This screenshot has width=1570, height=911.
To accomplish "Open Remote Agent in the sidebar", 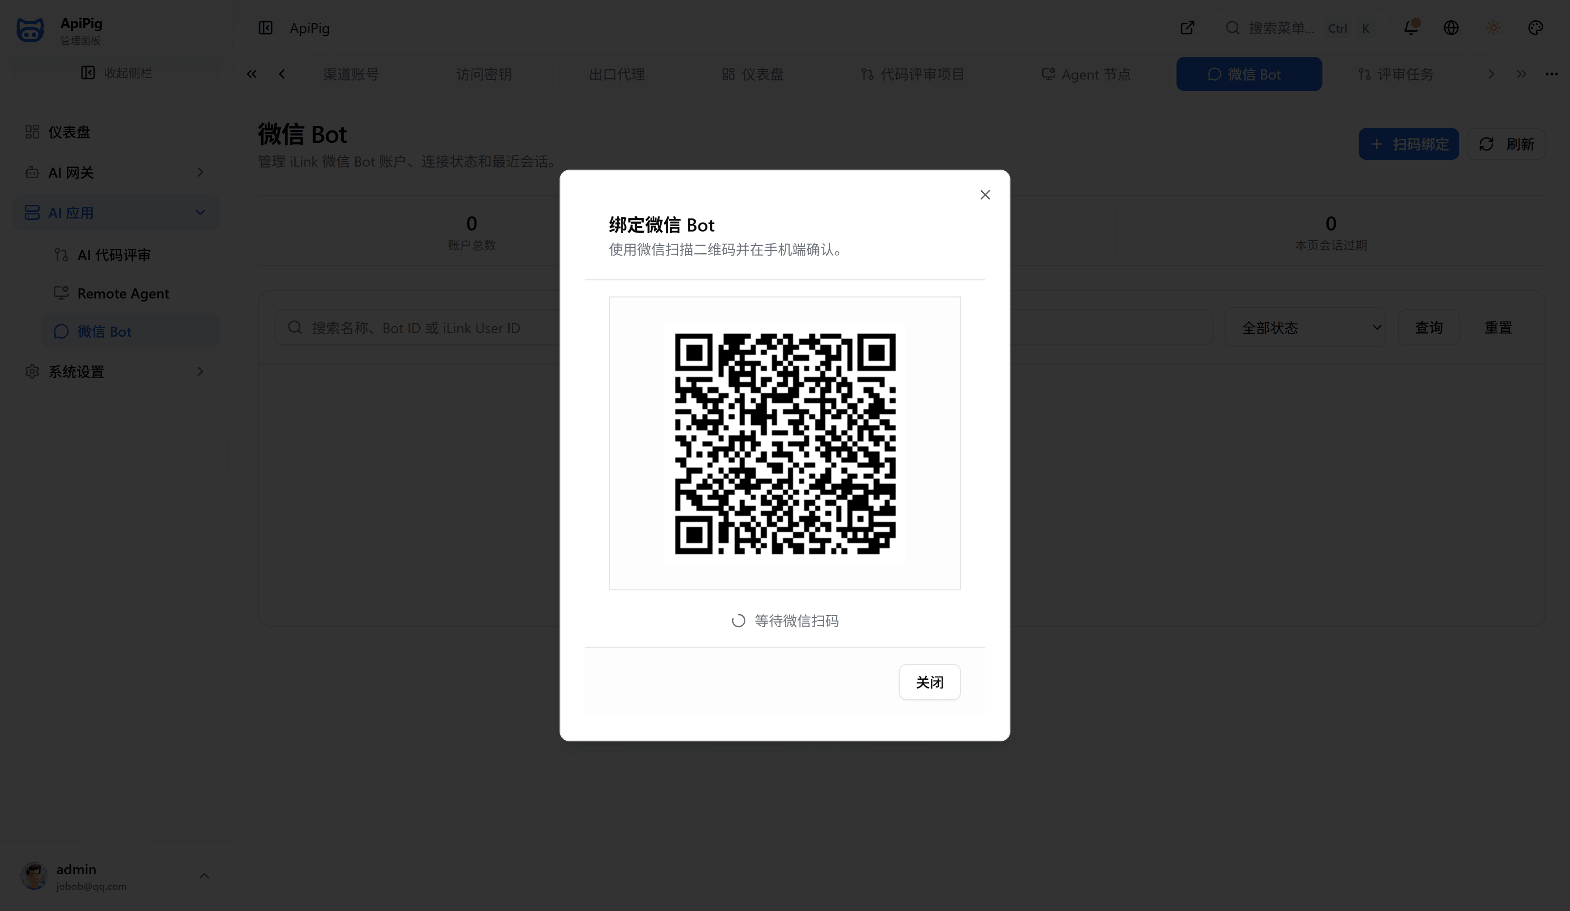I will tap(130, 293).
